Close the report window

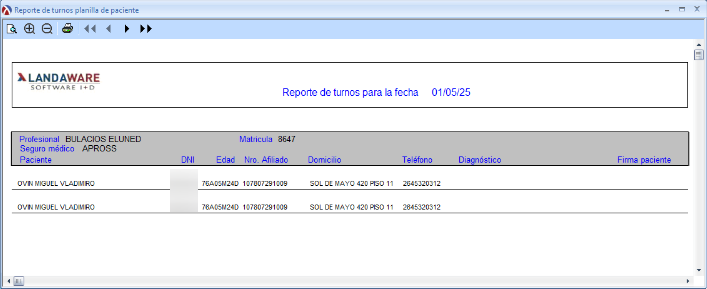[697, 9]
